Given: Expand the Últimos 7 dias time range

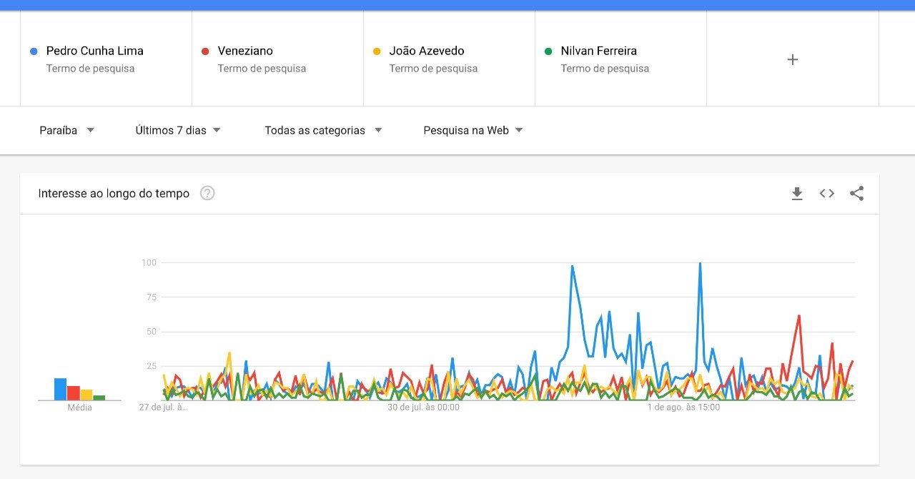Looking at the screenshot, I should point(178,130).
